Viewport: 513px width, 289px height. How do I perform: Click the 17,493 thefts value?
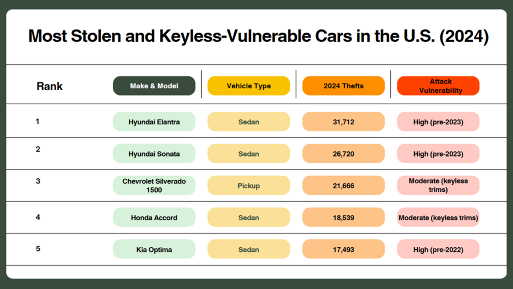point(343,249)
